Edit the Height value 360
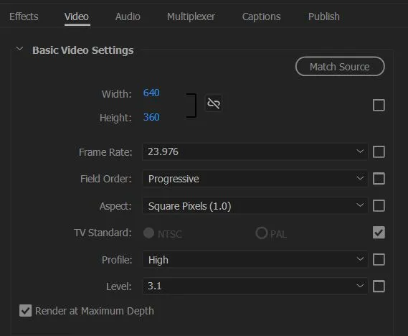The image size is (408, 336). (x=151, y=117)
